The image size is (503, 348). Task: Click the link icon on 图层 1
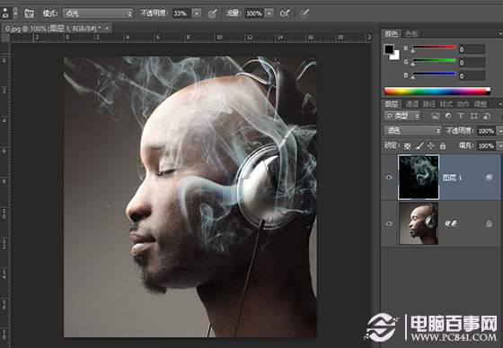click(x=489, y=178)
